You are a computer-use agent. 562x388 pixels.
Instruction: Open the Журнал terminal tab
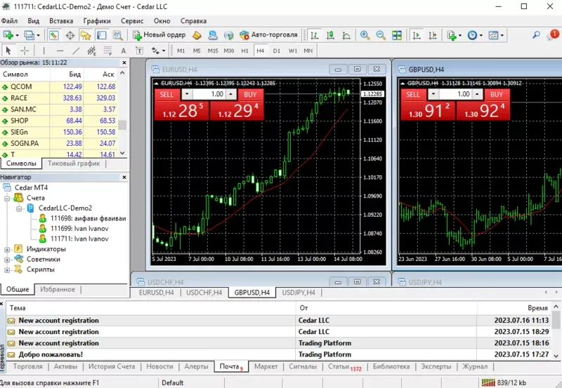475,366
